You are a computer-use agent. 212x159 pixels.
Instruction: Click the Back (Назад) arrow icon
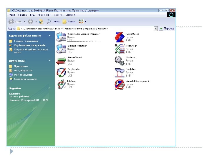coord(11,21)
